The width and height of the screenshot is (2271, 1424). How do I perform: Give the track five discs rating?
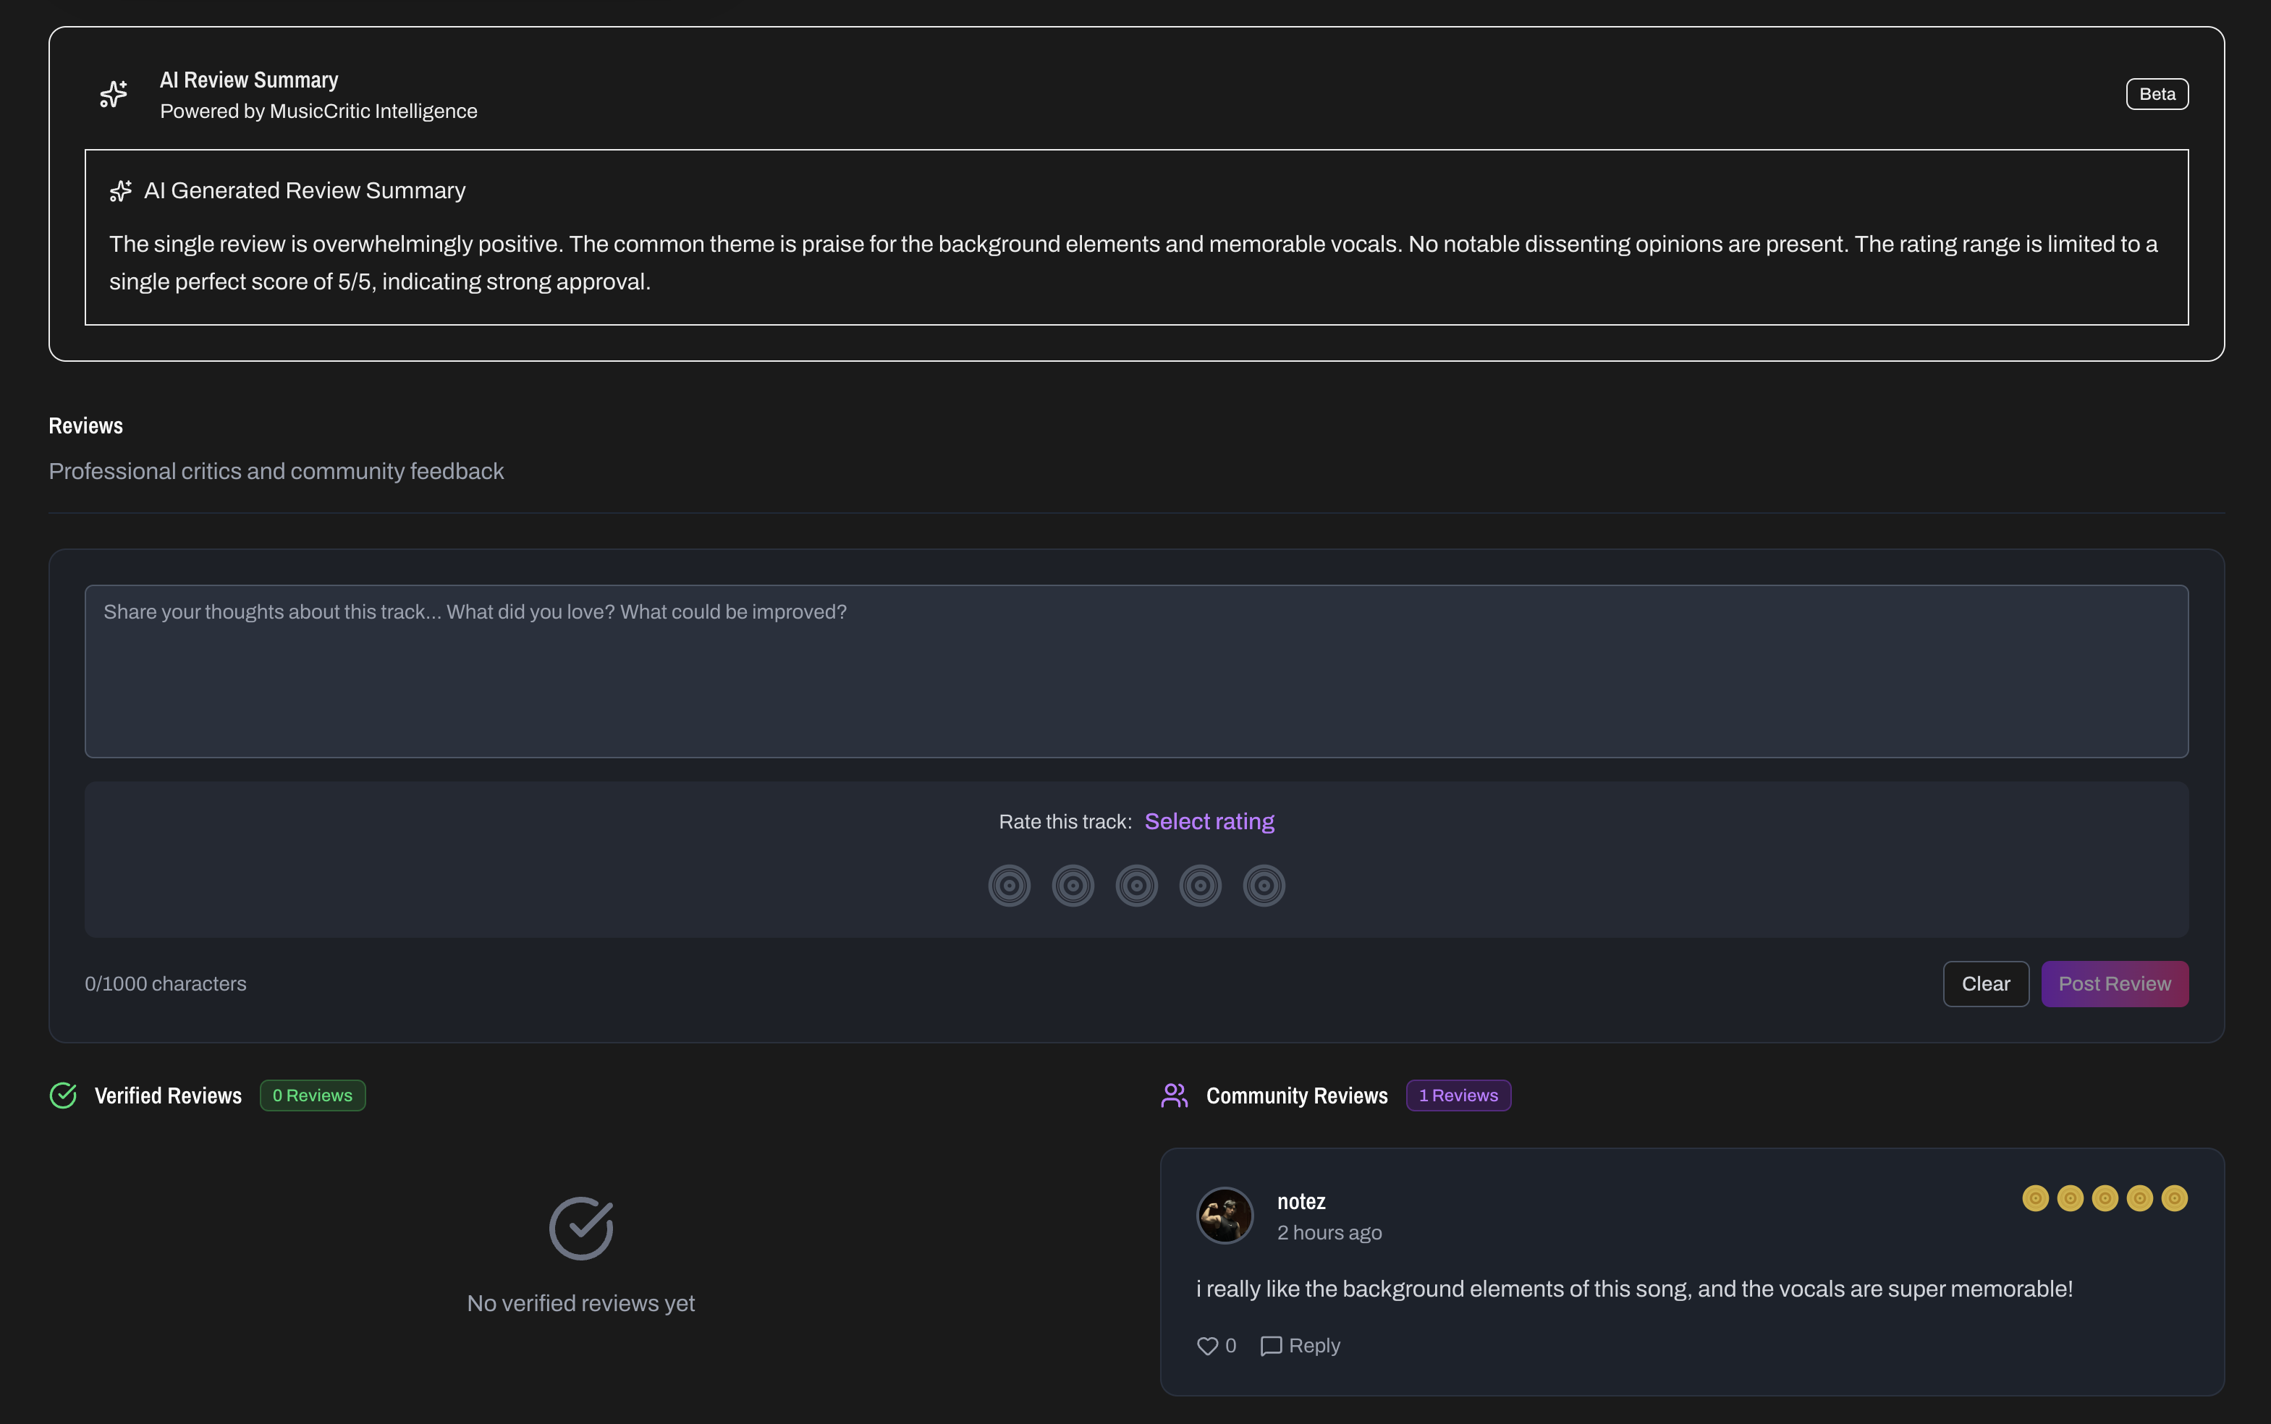point(1263,885)
